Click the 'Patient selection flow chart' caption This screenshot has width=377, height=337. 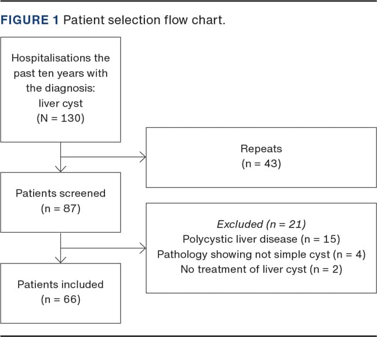(144, 20)
